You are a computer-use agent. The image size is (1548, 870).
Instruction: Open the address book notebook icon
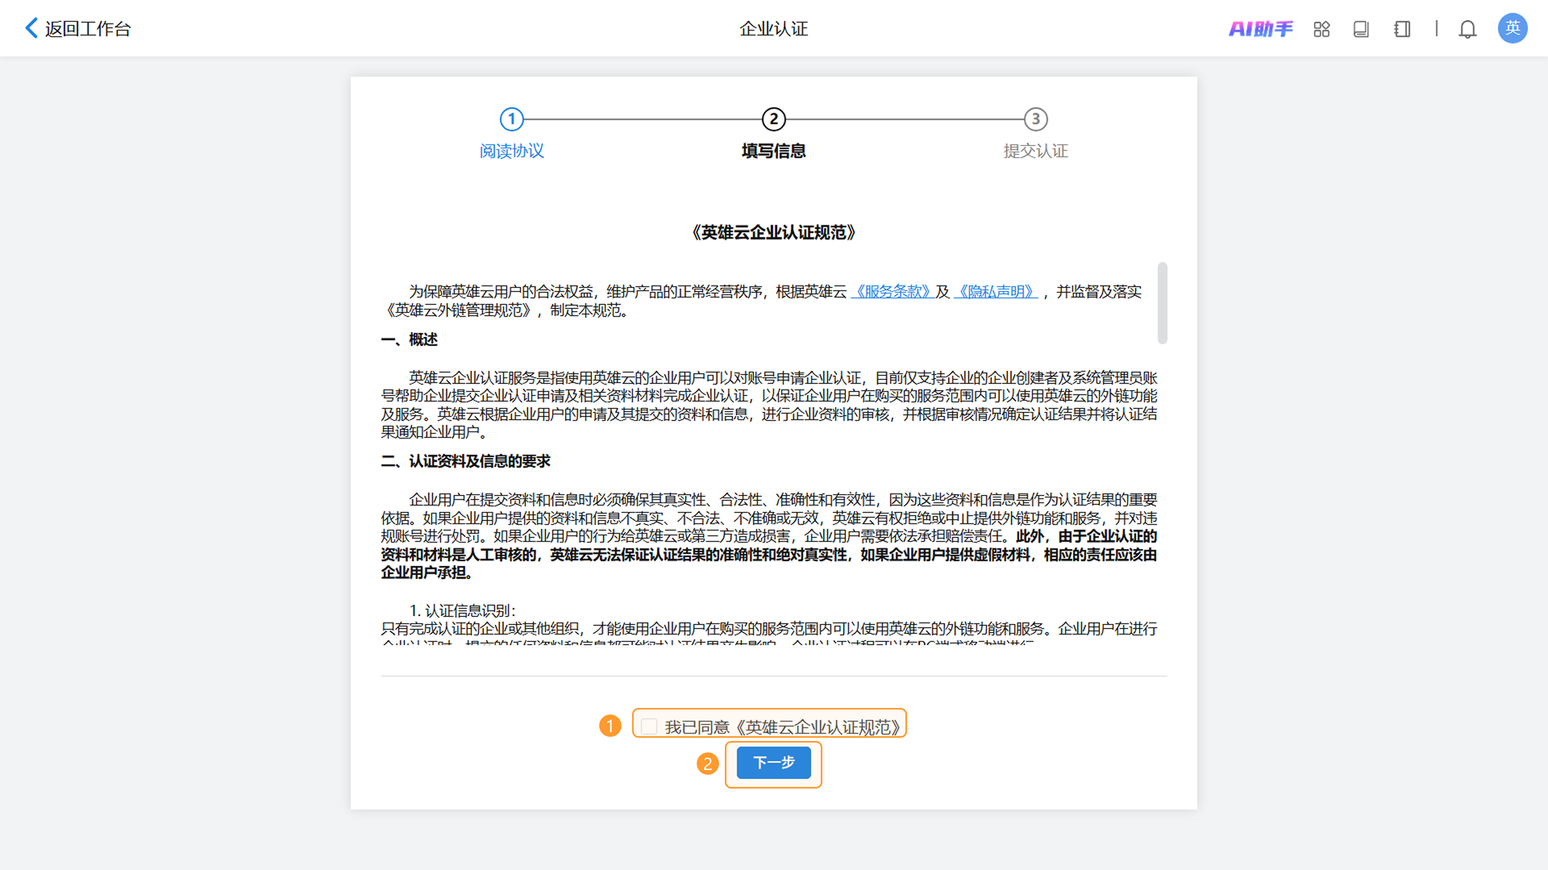1402,29
